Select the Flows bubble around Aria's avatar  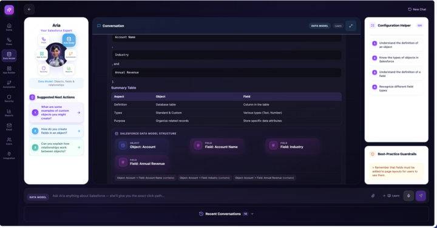[44, 40]
